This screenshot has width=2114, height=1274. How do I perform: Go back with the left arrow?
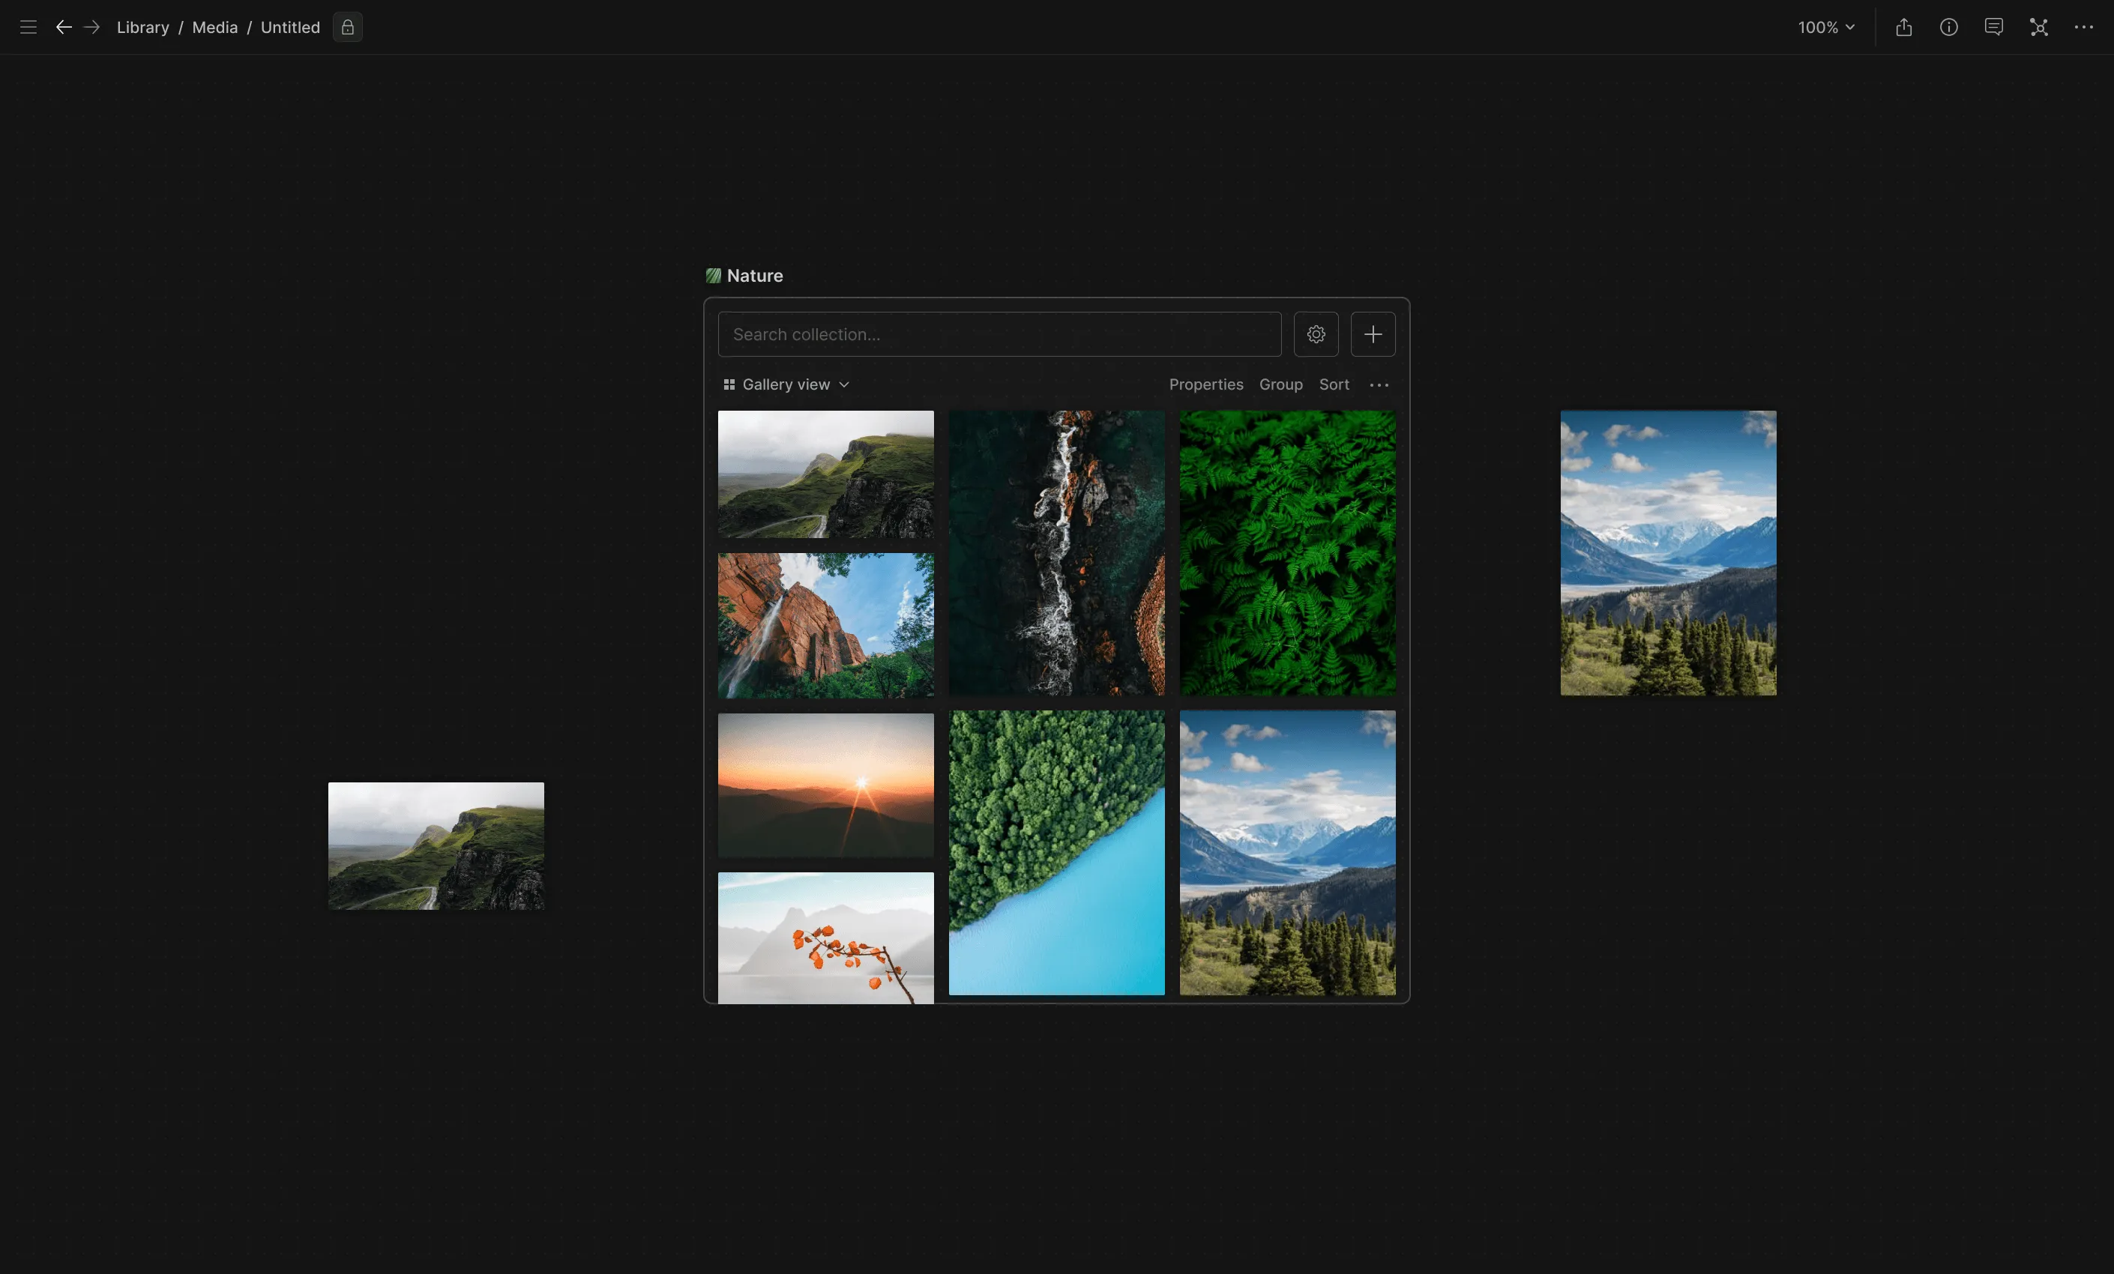coord(64,28)
